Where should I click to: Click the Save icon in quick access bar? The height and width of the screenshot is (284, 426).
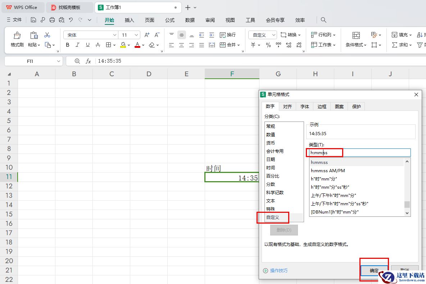coord(33,20)
